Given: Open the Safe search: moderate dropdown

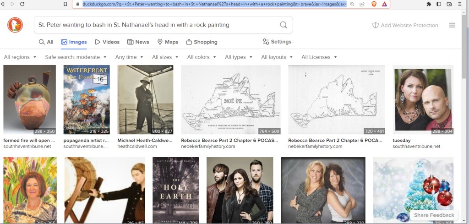Looking at the screenshot, I should point(76,57).
